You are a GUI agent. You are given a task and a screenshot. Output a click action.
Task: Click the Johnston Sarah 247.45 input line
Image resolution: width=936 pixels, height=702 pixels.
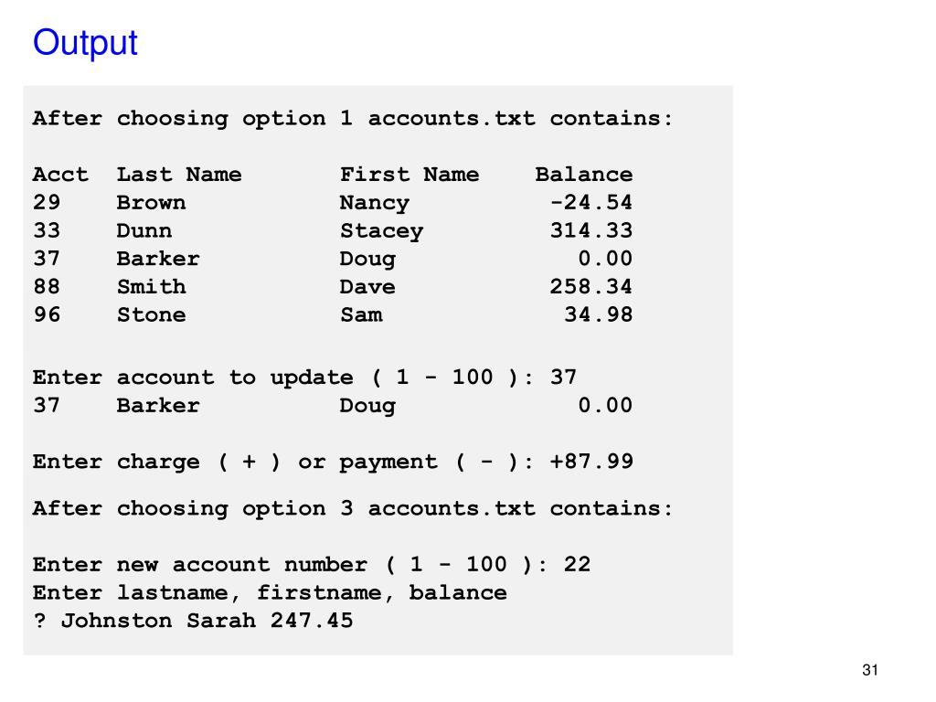[x=193, y=621]
